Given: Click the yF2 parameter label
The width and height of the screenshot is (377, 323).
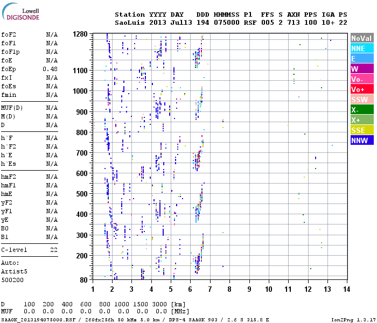Looking at the screenshot, I should (x=6, y=203).
